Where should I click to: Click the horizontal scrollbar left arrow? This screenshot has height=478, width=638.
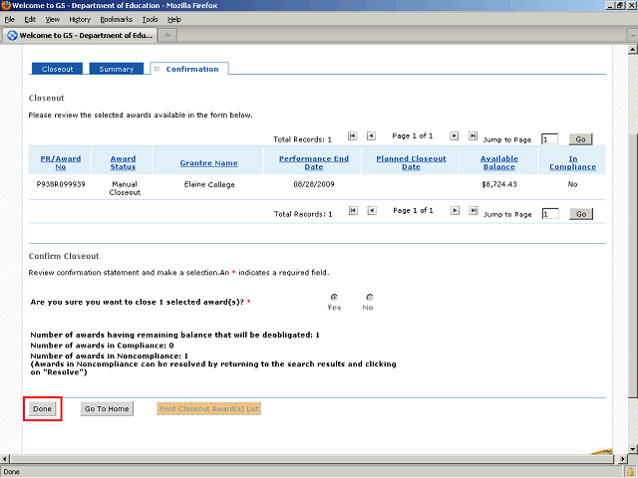(x=4, y=459)
